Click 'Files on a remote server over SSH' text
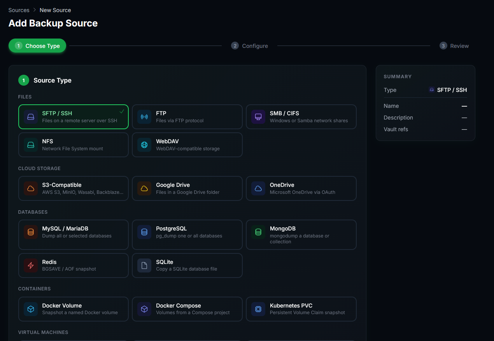The width and height of the screenshot is (494, 341). coord(80,121)
